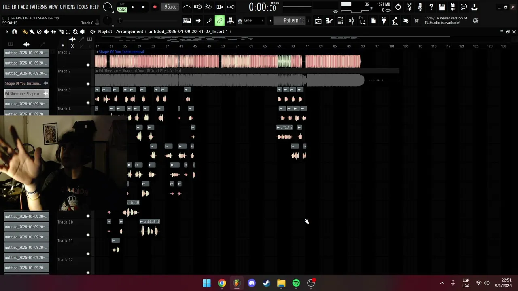
Task: Open the touch controller hand icon
Action: [x=406, y=21]
